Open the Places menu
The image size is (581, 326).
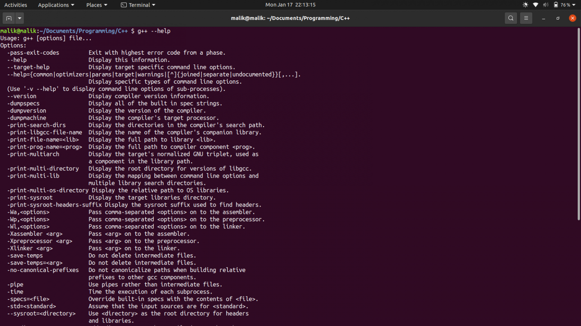(96, 5)
